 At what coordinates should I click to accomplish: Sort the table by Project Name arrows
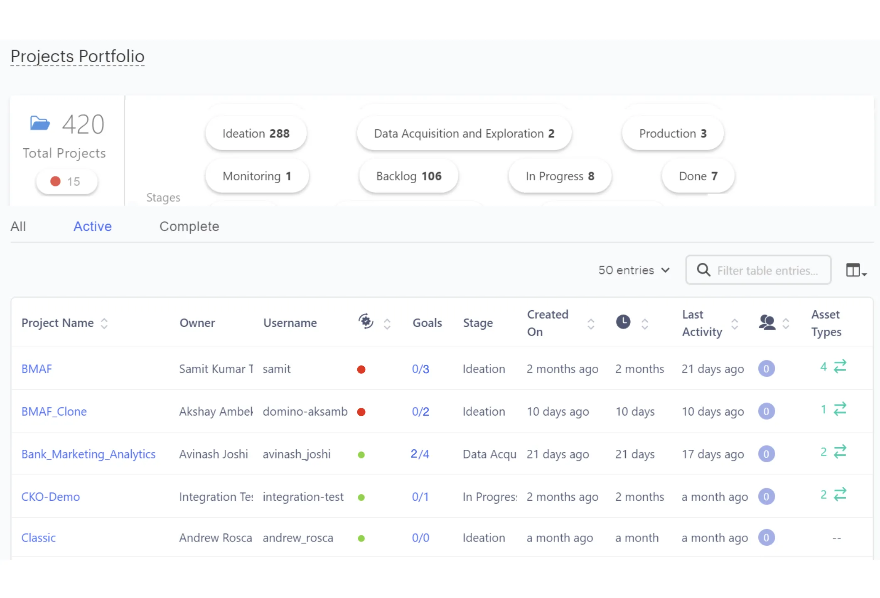tap(104, 323)
